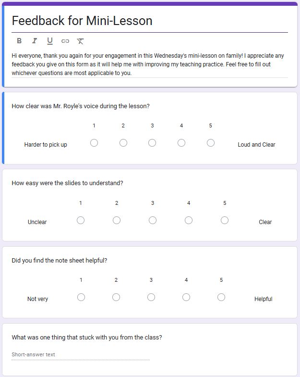The width and height of the screenshot is (300, 377).
Task: Click the Short-answer text field
Action: [81, 355]
